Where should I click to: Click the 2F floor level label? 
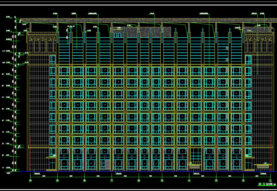(x=3, y=155)
